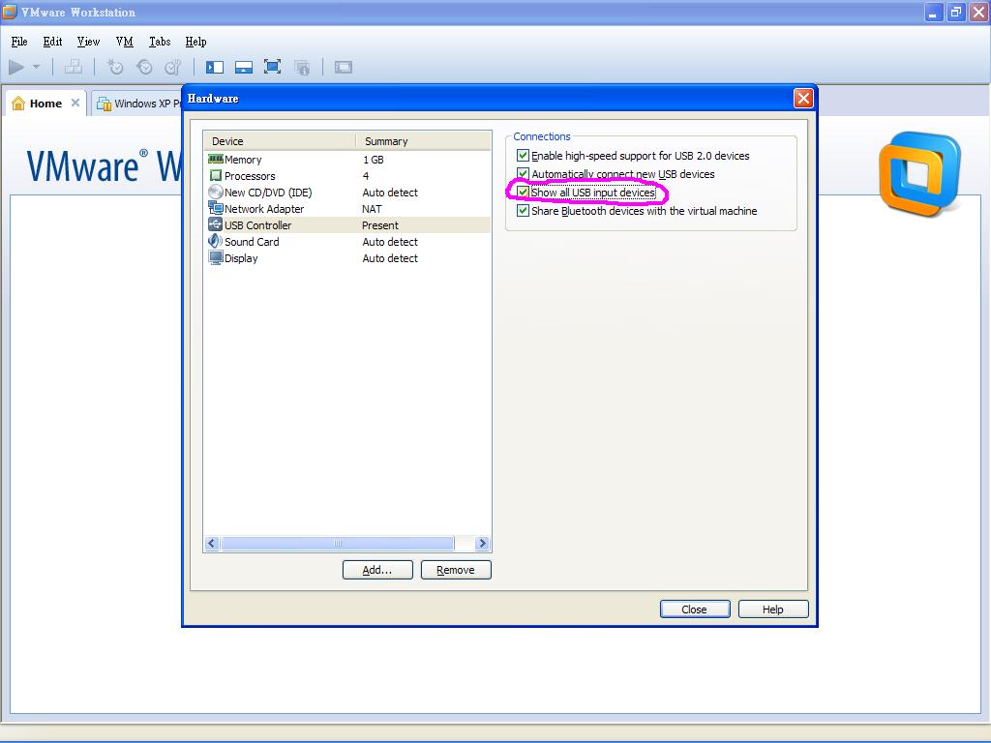Select the USB Controller device icon
This screenshot has width=991, height=743.
(x=216, y=224)
